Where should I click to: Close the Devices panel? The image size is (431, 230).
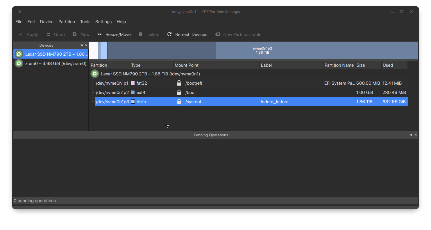coord(86,45)
